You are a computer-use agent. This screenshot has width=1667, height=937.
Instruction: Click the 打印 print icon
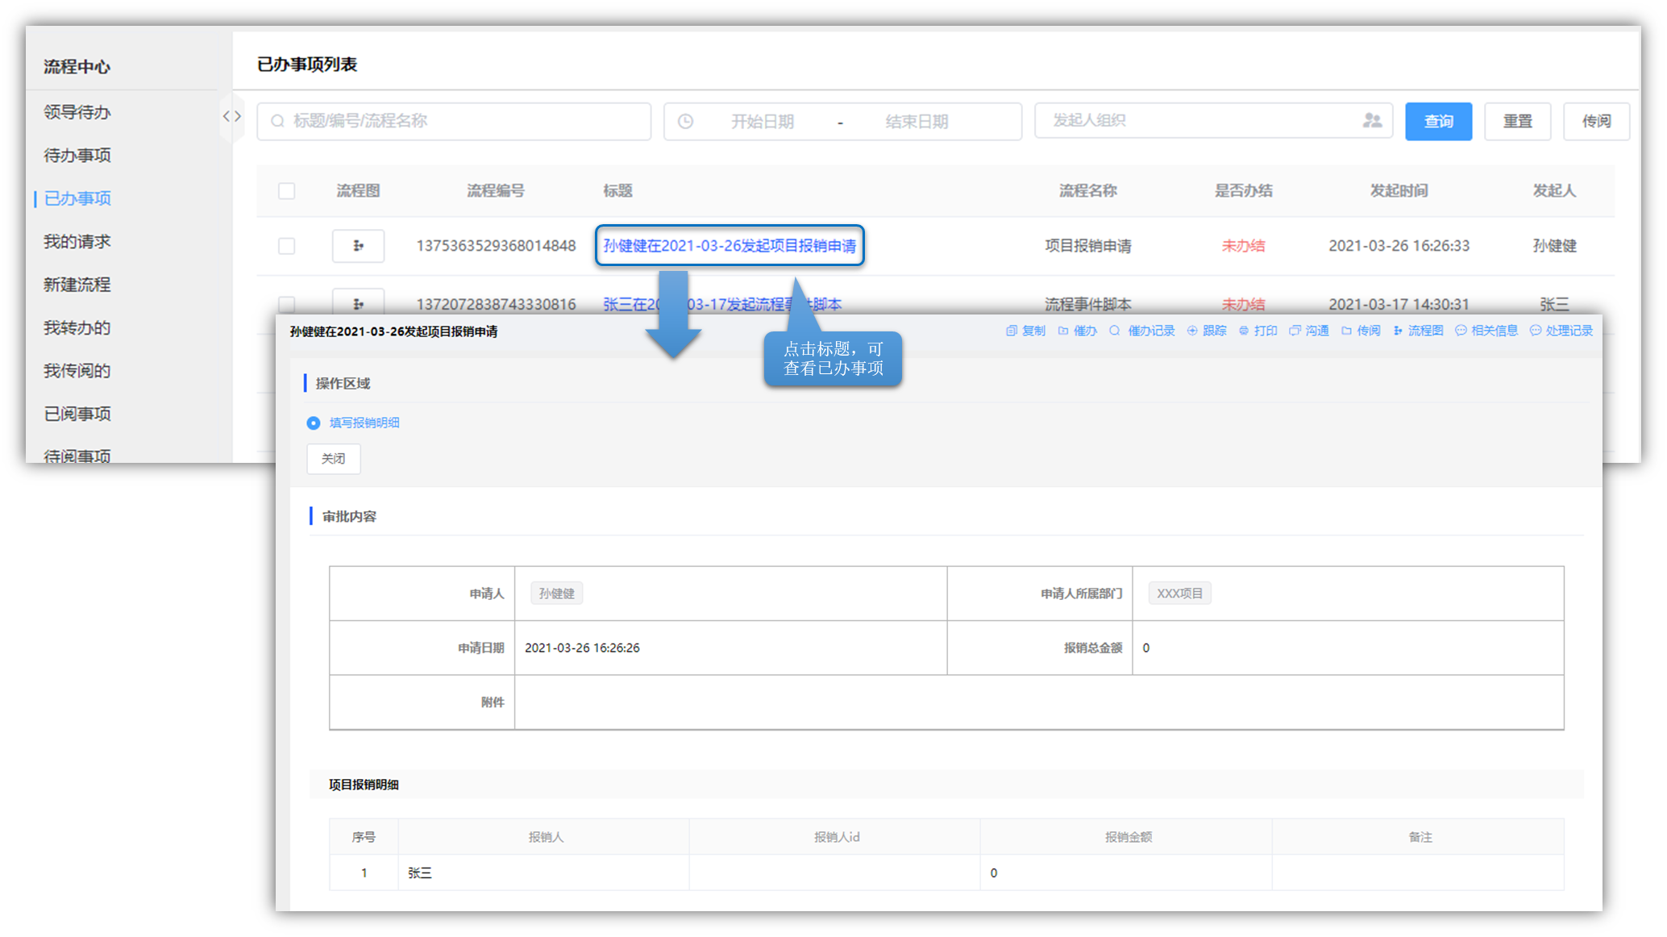pyautogui.click(x=1244, y=331)
